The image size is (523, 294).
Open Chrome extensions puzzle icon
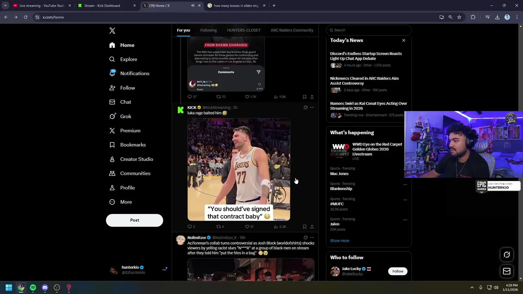click(473, 17)
